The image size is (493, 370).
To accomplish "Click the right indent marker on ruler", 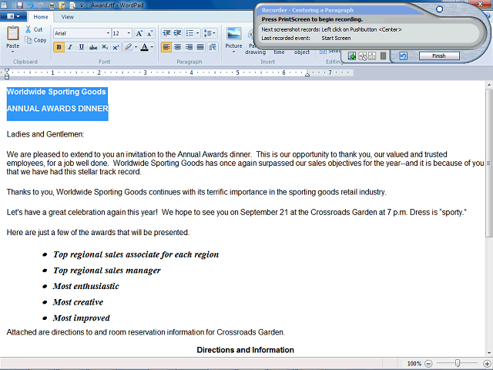I will click(307, 74).
